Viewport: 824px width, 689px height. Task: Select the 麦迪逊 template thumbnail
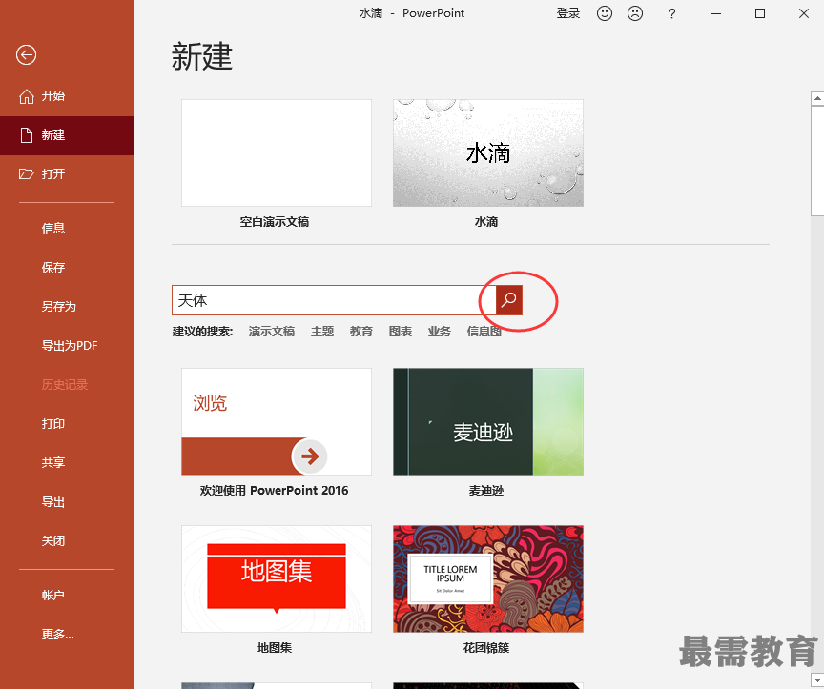[x=487, y=422]
